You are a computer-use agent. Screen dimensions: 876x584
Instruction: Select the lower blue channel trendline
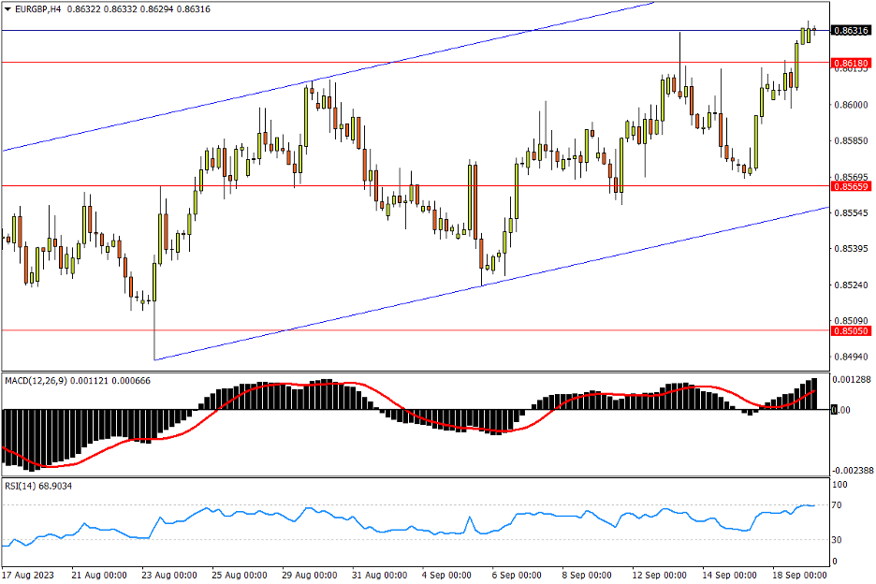pyautogui.click(x=562, y=266)
